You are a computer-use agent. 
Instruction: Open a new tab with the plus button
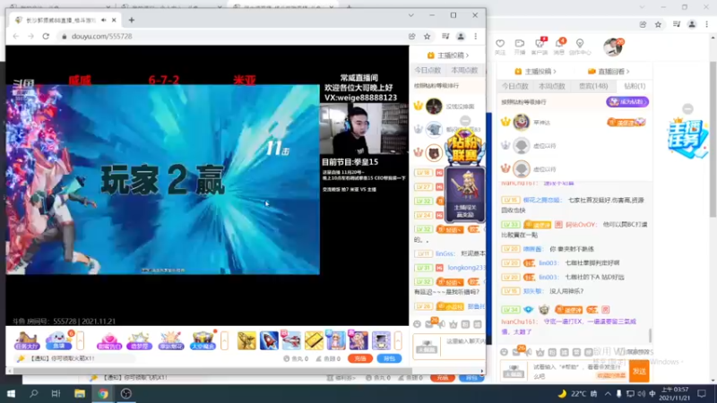[x=132, y=20]
